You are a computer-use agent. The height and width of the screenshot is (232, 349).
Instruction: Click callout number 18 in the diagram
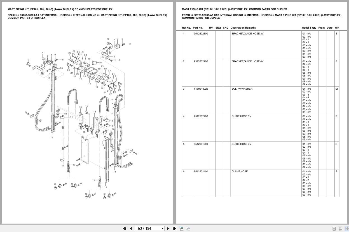pos(100,62)
